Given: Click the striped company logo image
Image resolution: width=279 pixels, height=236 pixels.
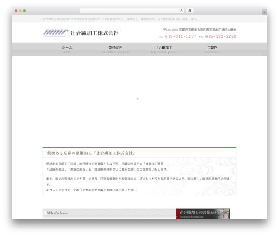Looking at the screenshot, I should tap(56, 33).
